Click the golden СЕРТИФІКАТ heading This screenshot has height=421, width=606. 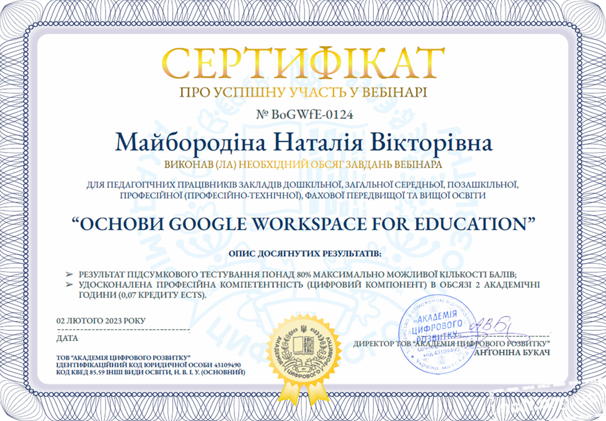(x=303, y=63)
